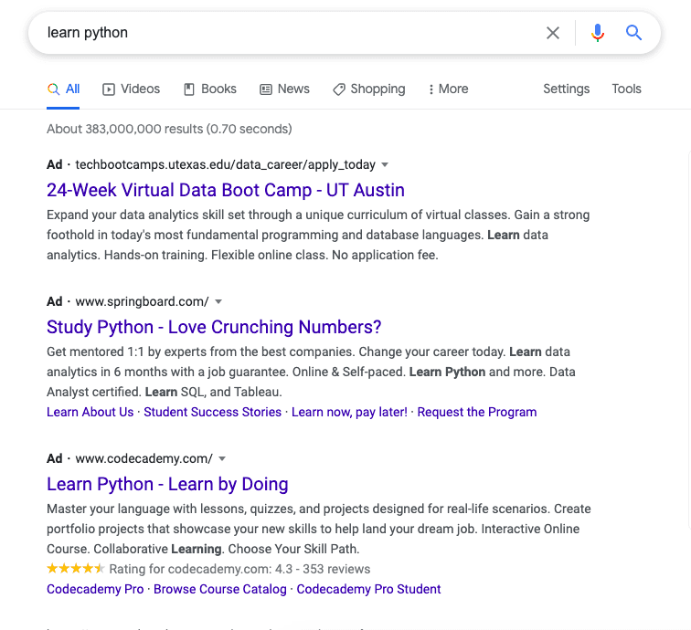Open the Request the Program sitelink
Viewport: 691px width, 630px height.
[x=477, y=412]
